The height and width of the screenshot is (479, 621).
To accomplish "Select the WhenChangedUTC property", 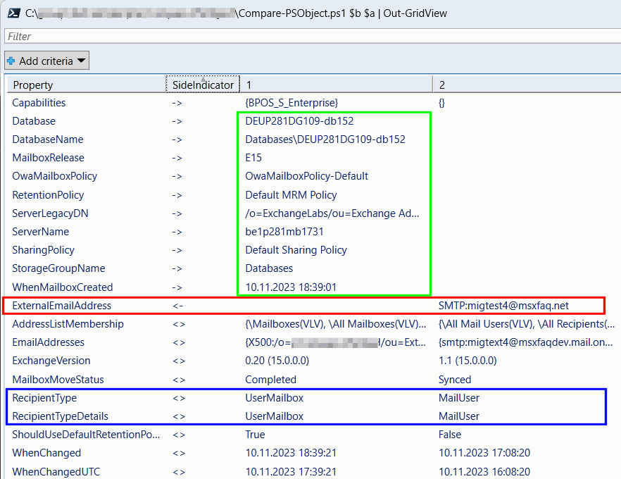I will (56, 471).
